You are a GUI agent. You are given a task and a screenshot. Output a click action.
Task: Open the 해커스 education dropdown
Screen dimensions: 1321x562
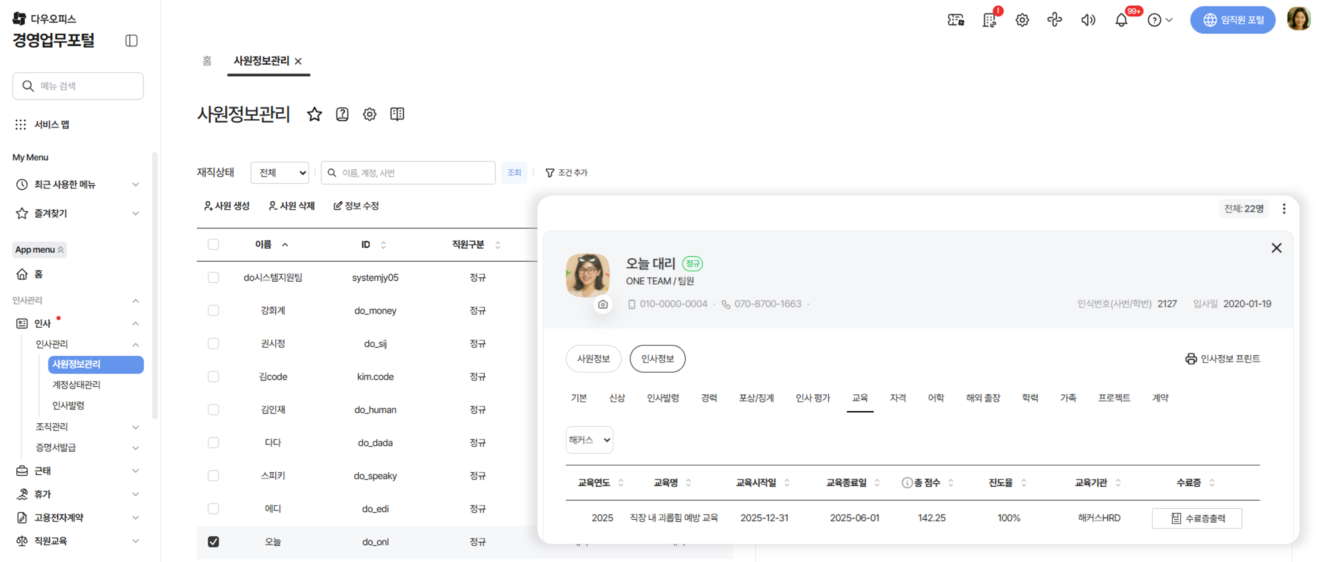point(589,440)
